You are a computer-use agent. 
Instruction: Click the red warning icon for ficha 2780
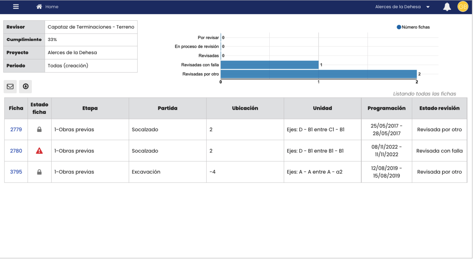pos(39,151)
